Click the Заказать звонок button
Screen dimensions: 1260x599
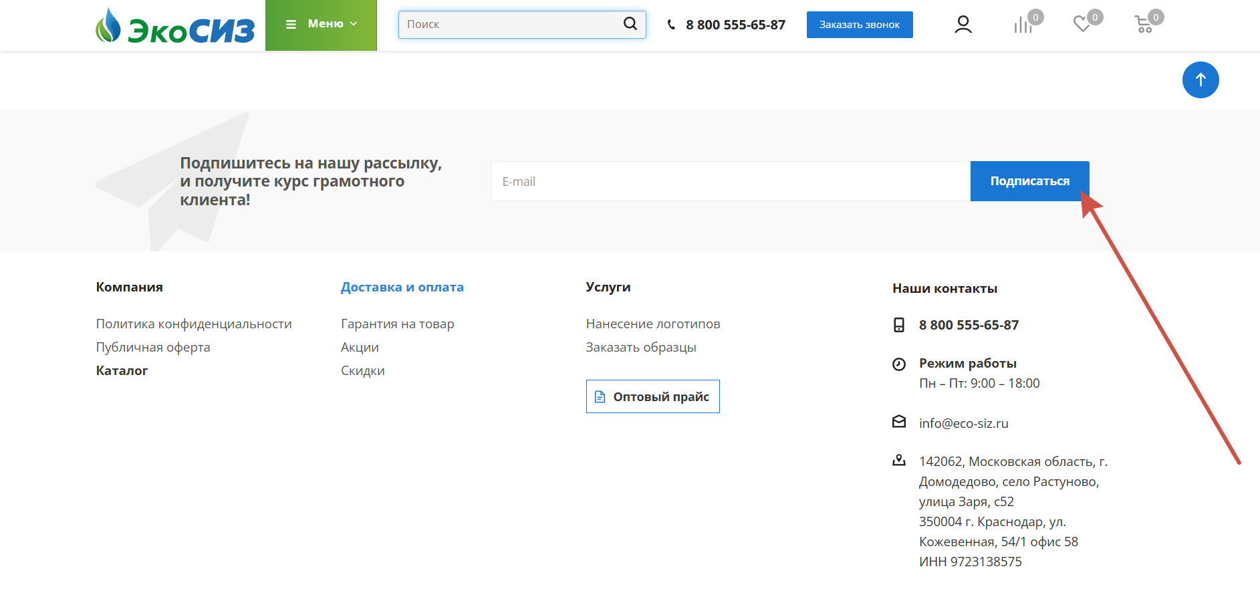(x=860, y=25)
